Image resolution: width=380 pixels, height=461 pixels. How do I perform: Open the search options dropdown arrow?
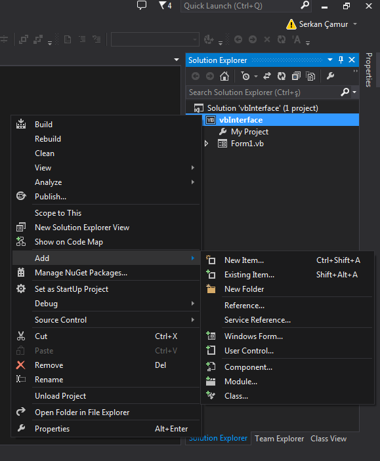(x=354, y=92)
